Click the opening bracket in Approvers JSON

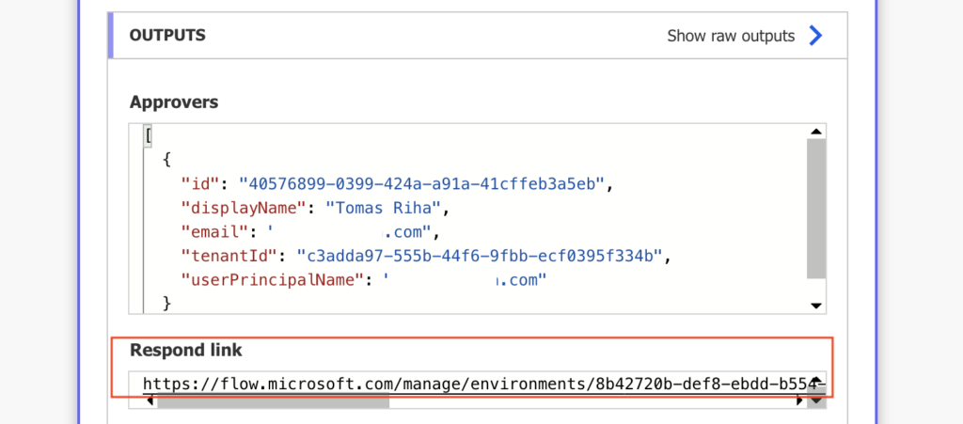point(148,135)
